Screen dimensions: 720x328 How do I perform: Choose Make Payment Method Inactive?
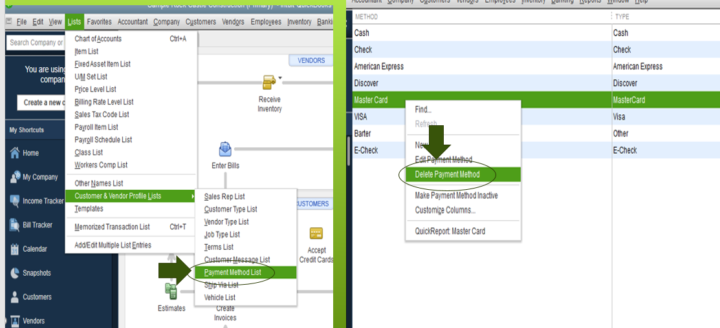[463, 196]
